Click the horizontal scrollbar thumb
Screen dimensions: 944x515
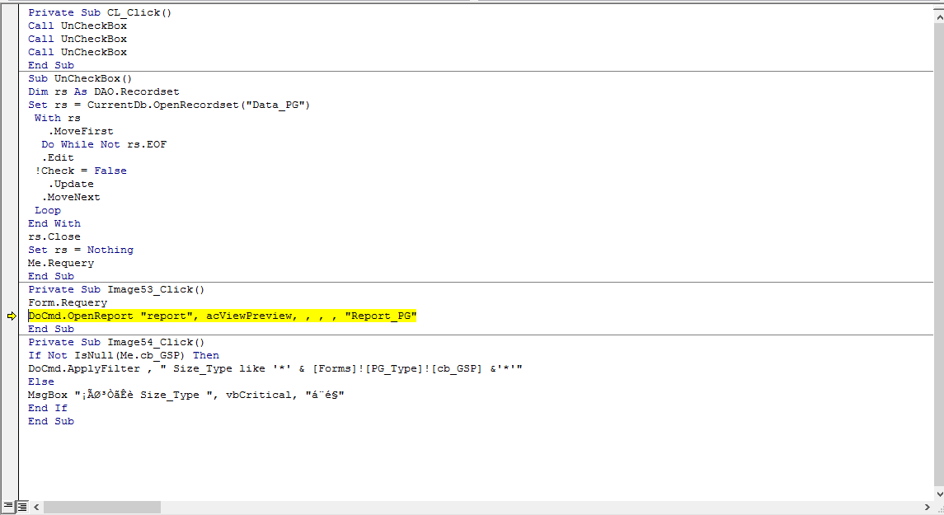point(101,508)
